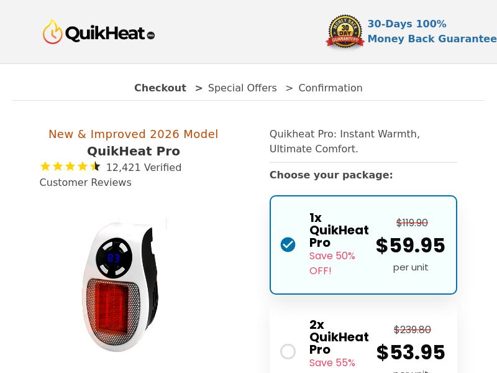The image size is (497, 373).
Task: Open the 12,421 Verified Customer Reviews link
Action: (x=111, y=175)
